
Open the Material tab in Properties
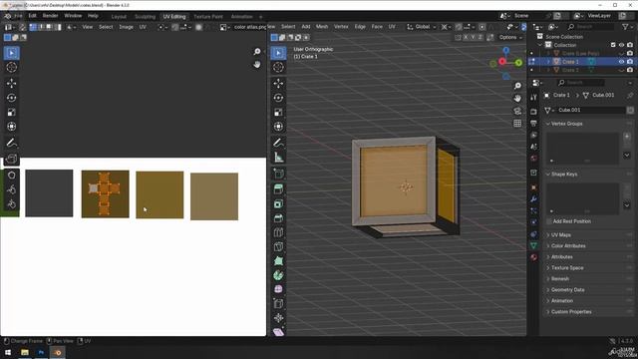pos(533,257)
